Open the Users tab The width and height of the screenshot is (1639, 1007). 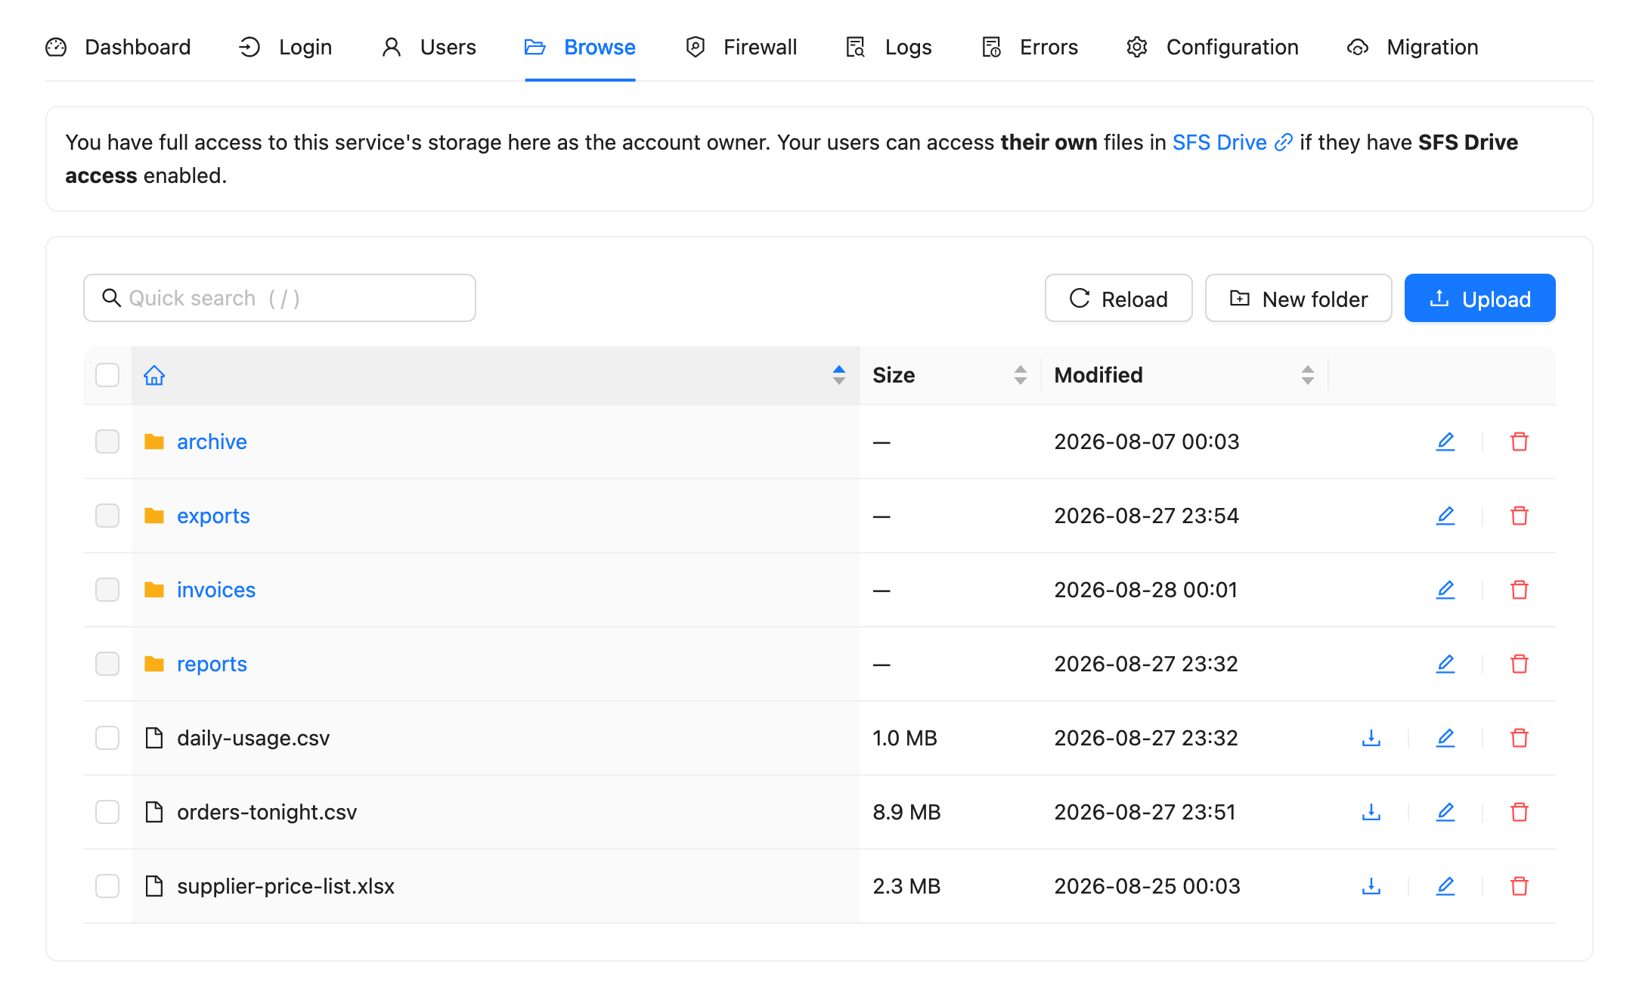tap(429, 47)
